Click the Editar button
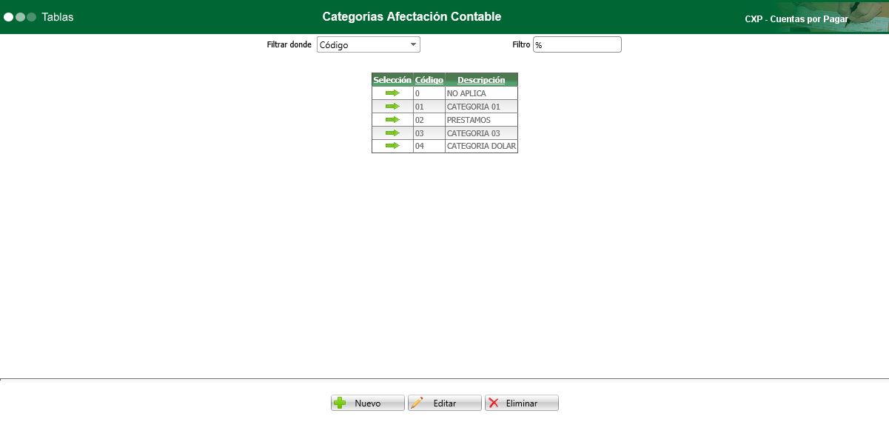889x422 pixels. pyautogui.click(x=445, y=403)
